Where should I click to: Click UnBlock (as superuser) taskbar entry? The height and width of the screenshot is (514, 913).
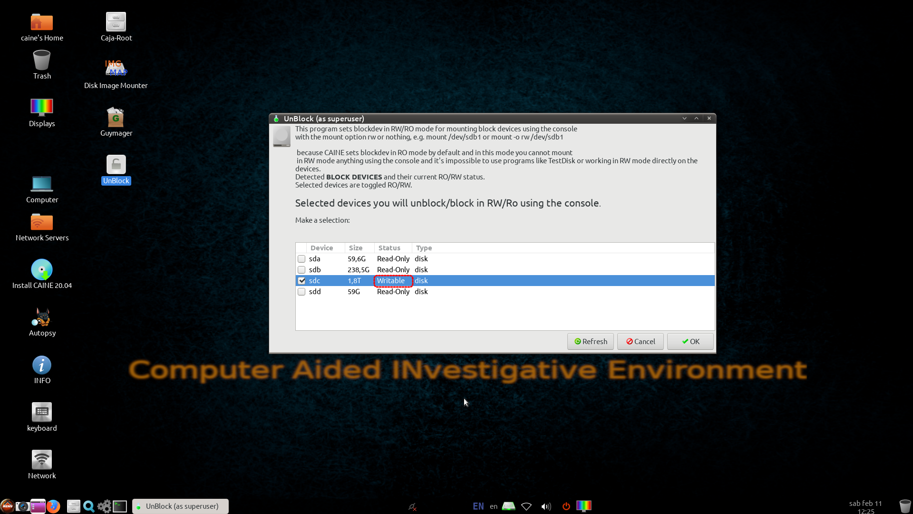181,506
